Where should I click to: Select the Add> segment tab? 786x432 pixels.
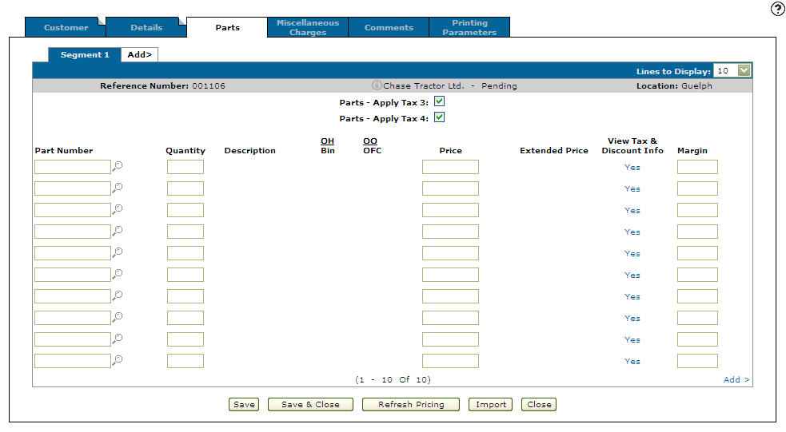(140, 55)
